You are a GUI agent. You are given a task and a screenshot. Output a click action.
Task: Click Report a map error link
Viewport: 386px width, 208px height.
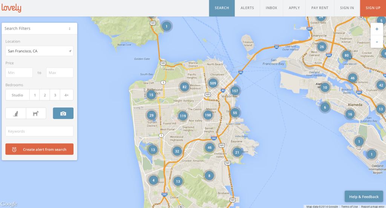point(372,206)
